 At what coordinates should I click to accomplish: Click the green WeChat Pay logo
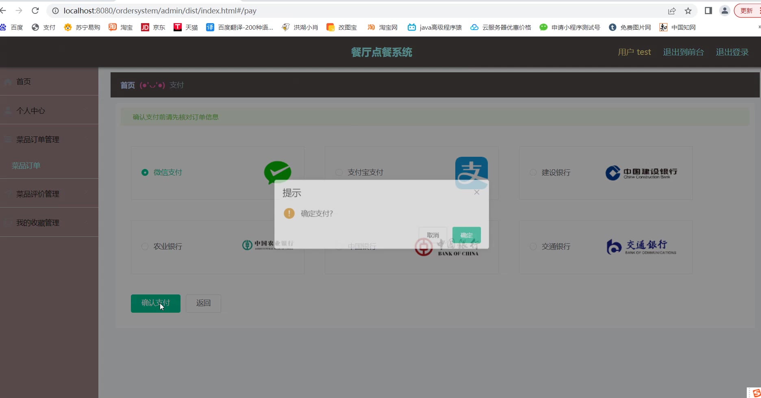pyautogui.click(x=278, y=173)
